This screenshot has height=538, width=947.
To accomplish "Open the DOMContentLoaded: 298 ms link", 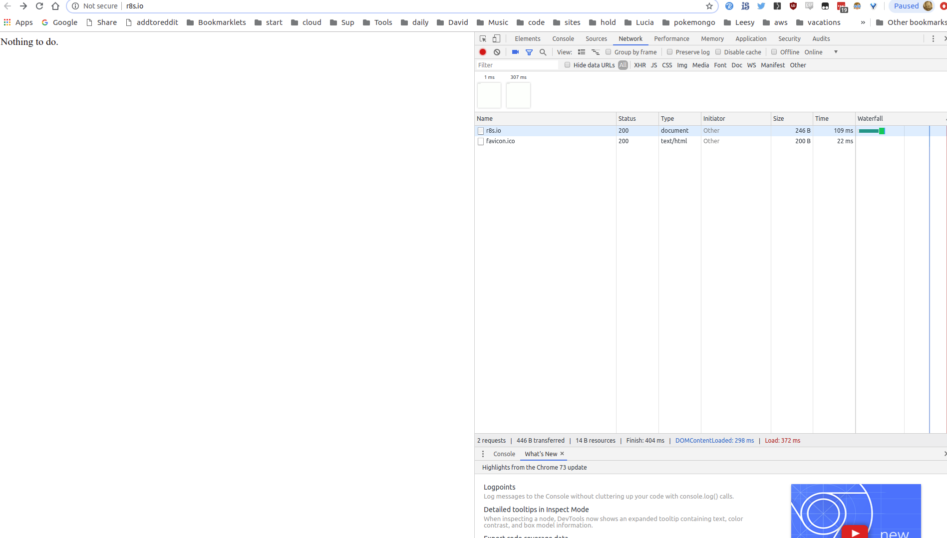I will 714,440.
